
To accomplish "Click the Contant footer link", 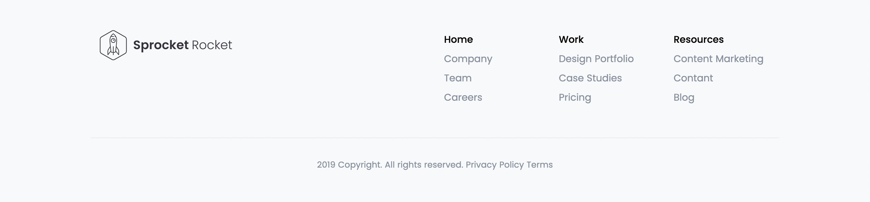I will (x=693, y=78).
